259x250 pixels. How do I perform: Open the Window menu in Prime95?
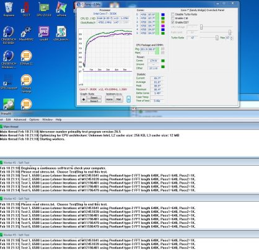pos(47,119)
